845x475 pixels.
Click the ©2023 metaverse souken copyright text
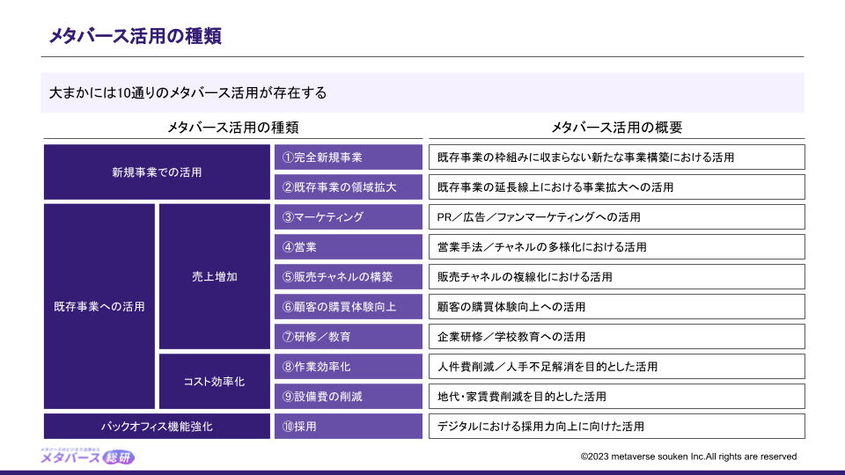[688, 457]
